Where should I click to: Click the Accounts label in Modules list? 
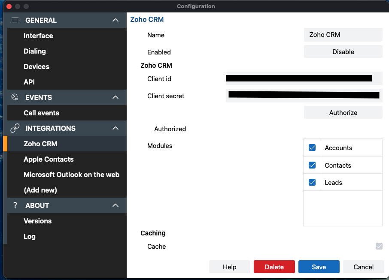(x=338, y=148)
